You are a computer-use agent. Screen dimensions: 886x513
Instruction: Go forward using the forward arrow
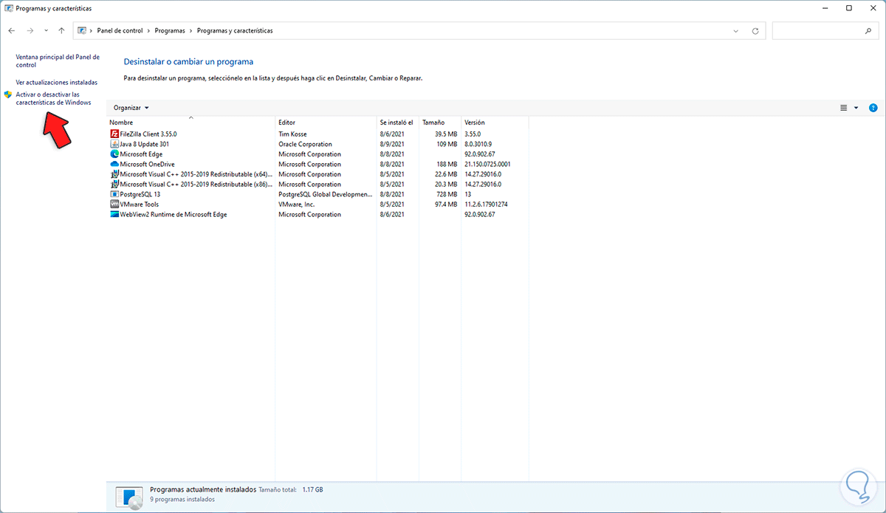30,31
